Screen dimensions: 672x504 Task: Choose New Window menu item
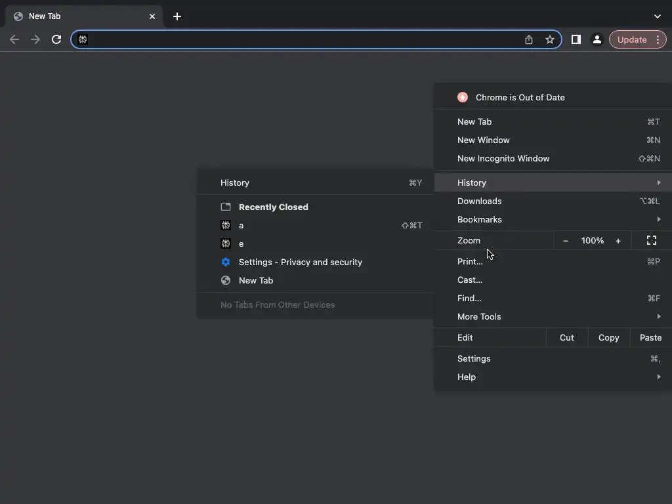tap(553, 140)
